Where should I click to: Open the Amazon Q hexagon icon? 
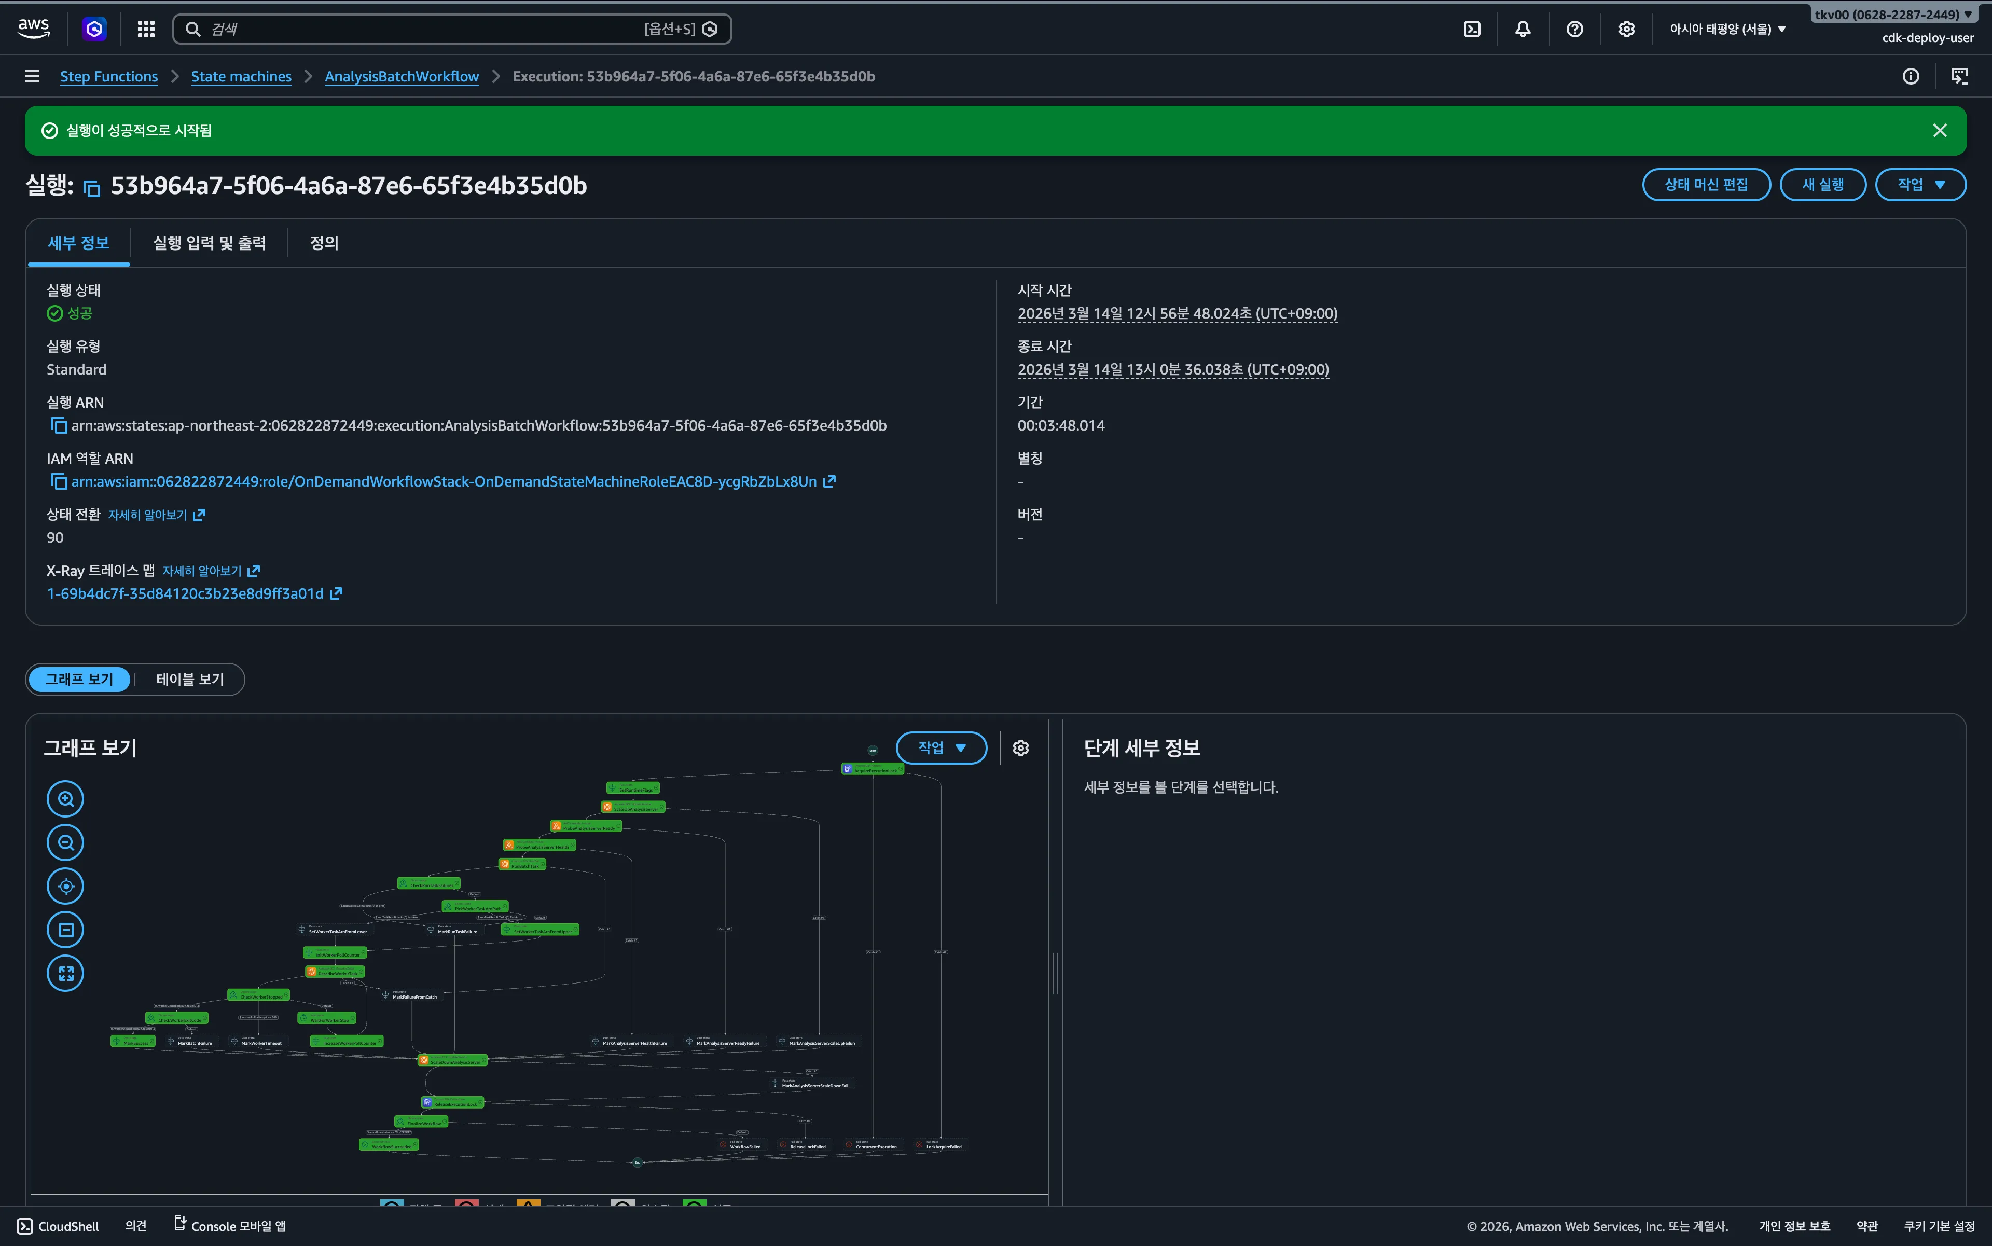pos(95,29)
